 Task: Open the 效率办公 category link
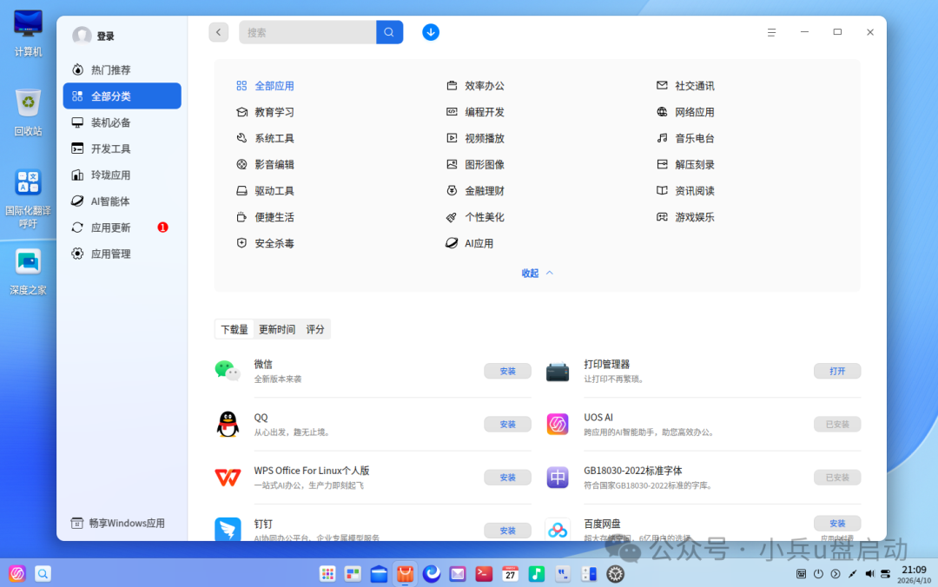pos(485,86)
